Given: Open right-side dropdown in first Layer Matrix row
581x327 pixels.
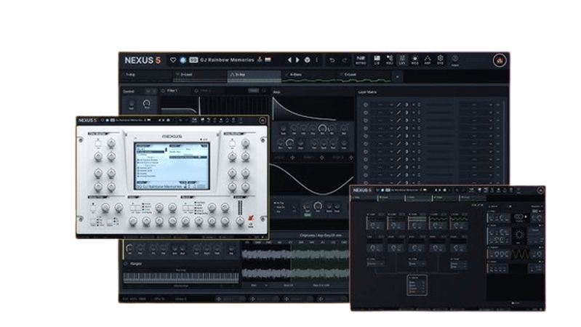Looking at the screenshot, I should [476, 105].
